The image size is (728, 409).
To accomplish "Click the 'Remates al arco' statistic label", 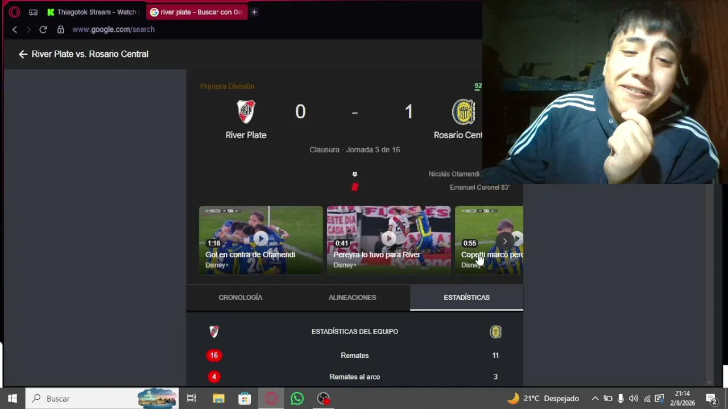I will [355, 377].
